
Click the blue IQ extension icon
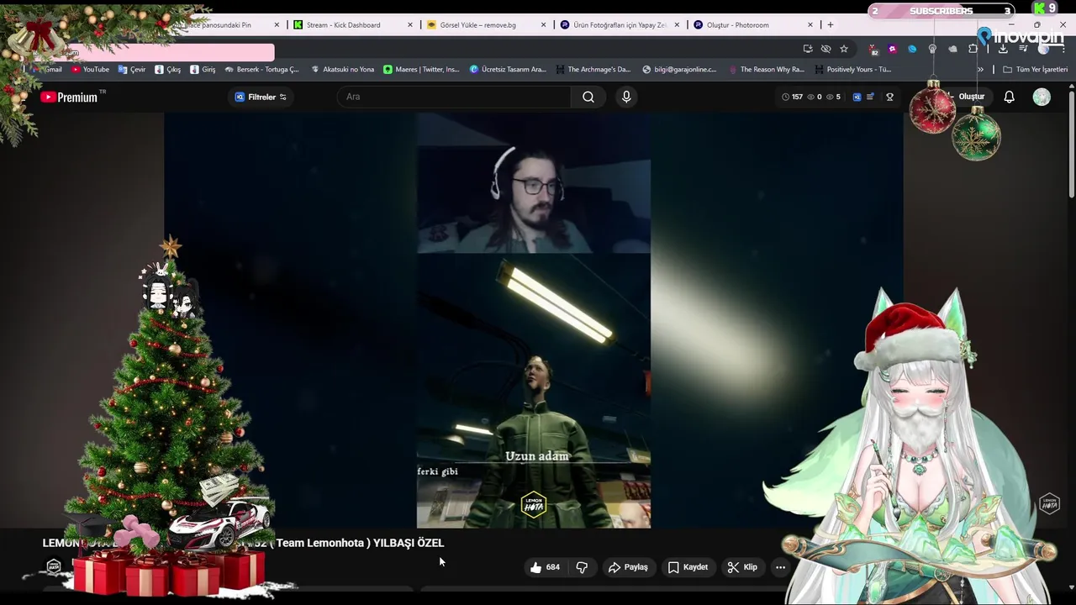(x=857, y=97)
